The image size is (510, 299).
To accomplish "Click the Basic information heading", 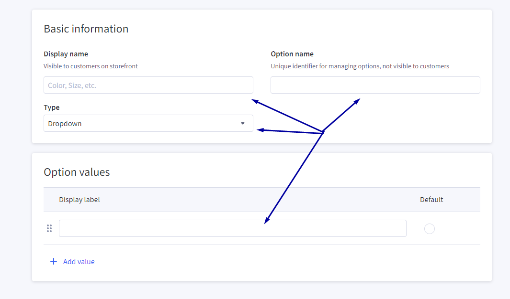I will click(86, 29).
